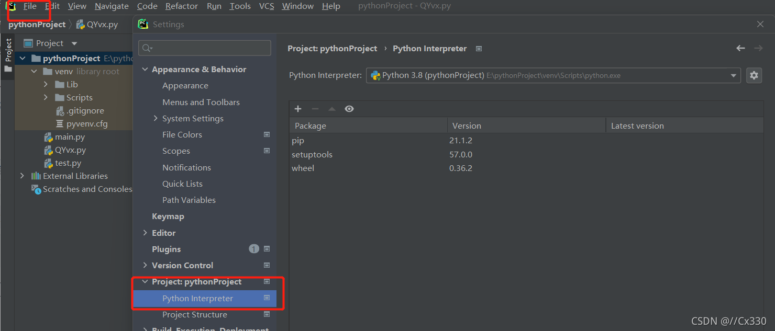The image size is (775, 331).
Task: Click the Version column header
Action: [526, 125]
